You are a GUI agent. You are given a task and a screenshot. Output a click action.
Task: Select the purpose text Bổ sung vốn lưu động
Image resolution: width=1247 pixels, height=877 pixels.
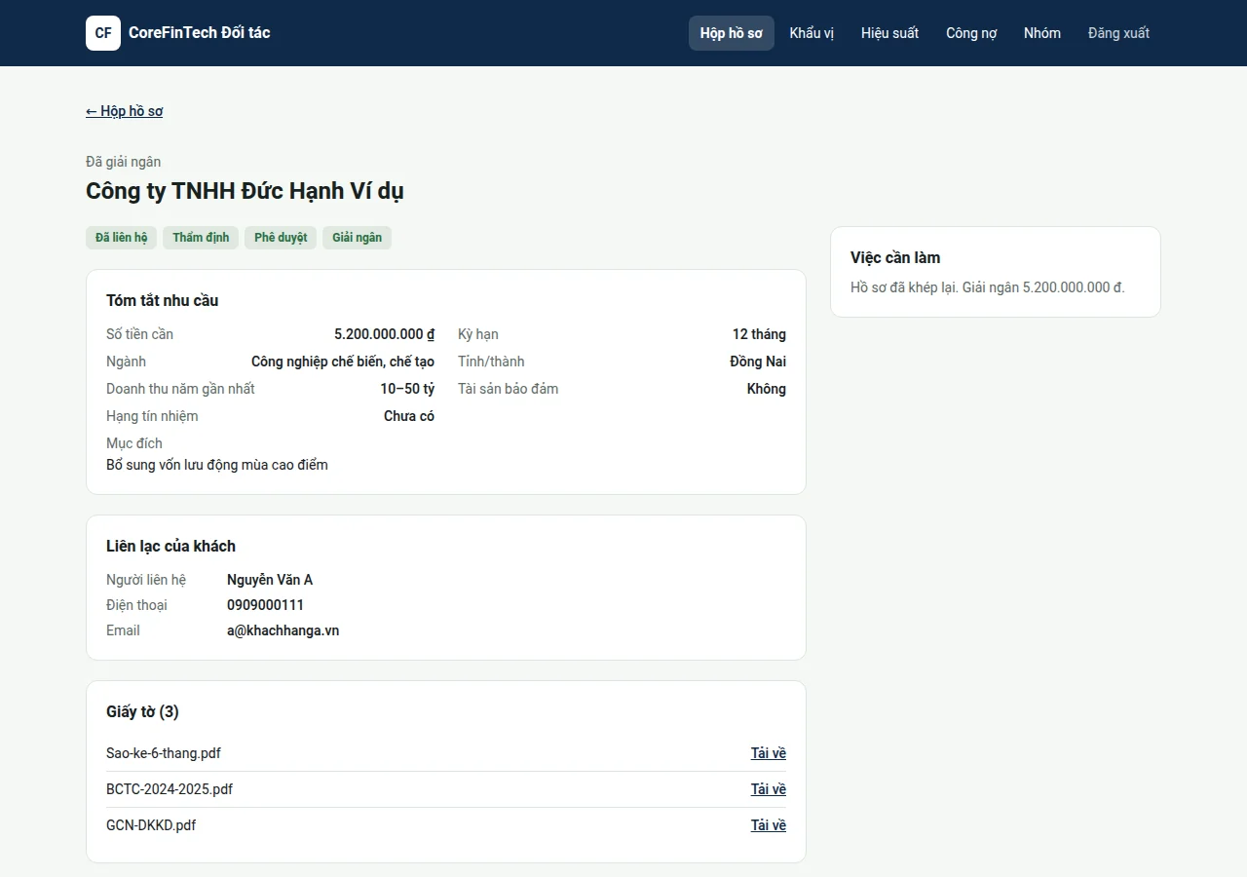(x=217, y=465)
